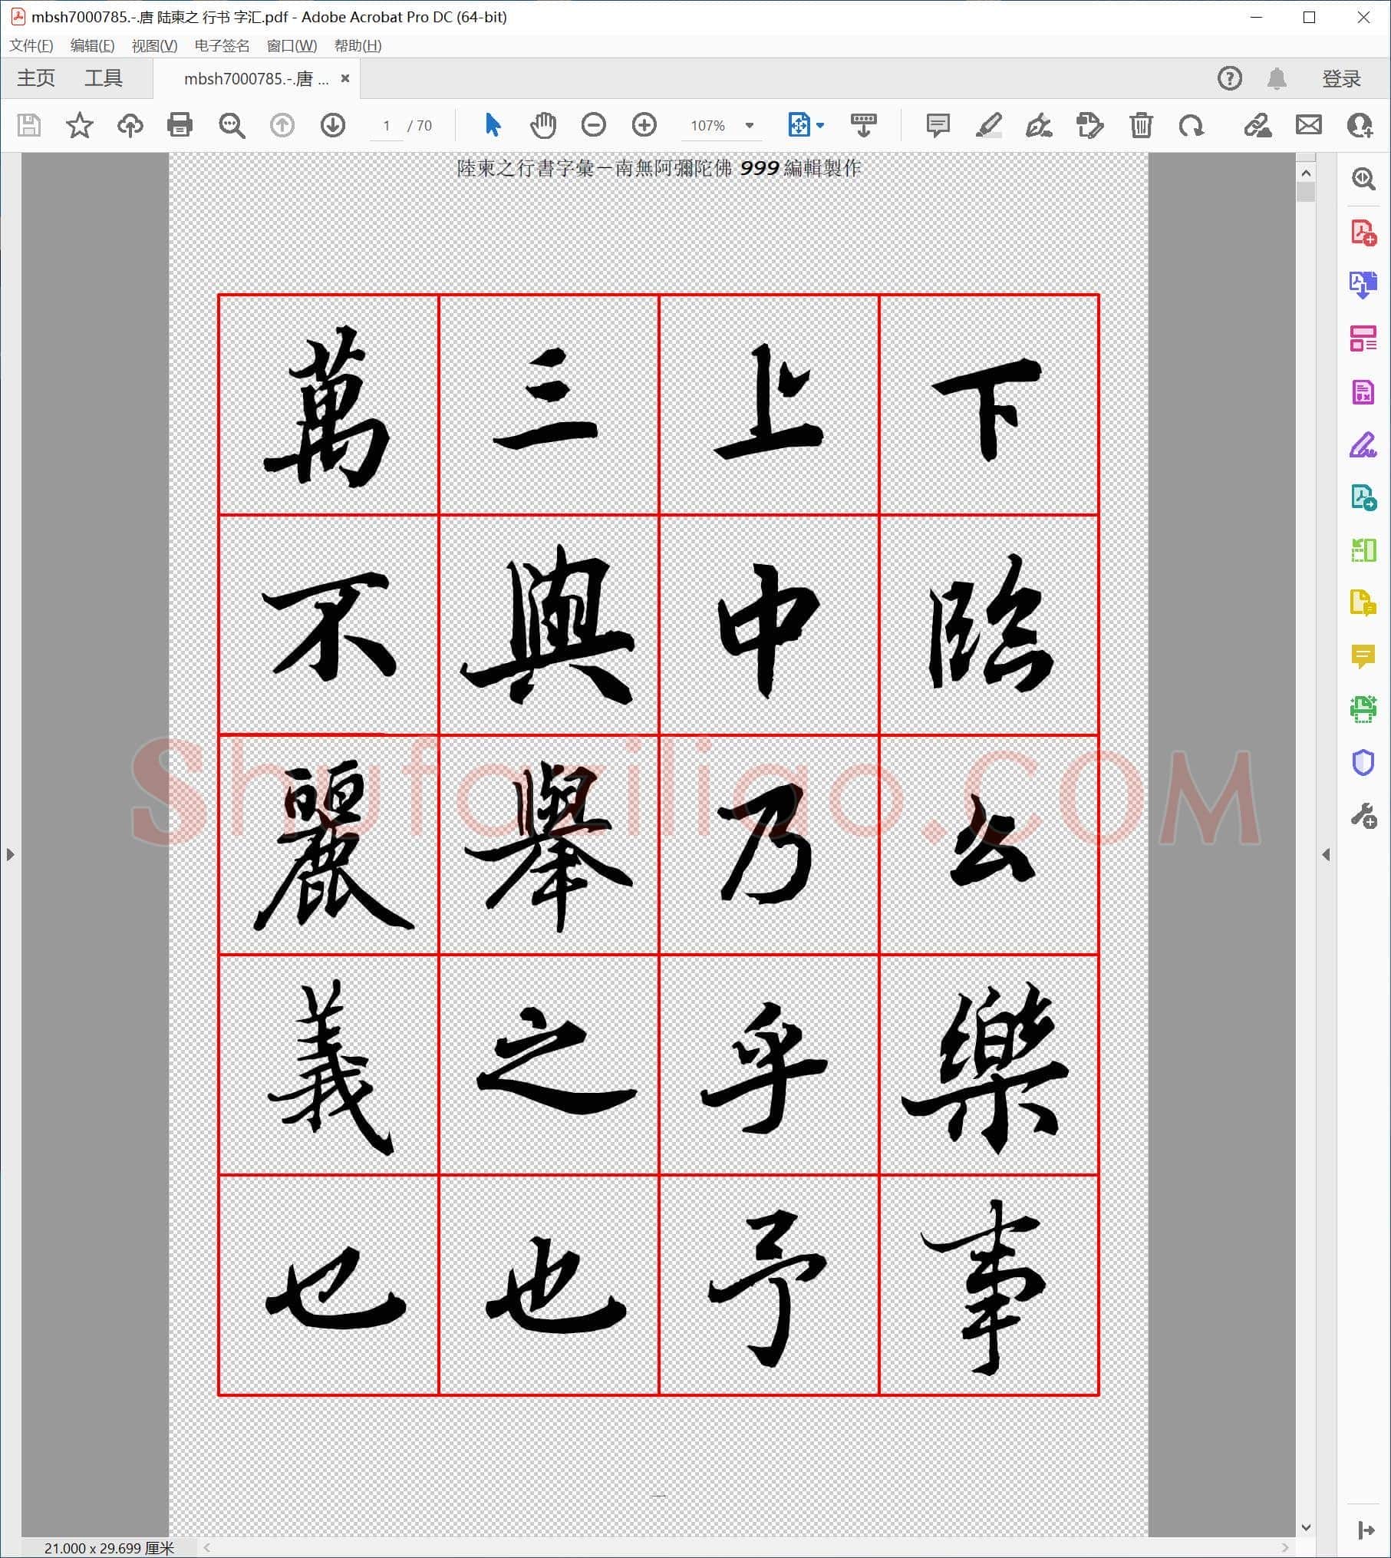This screenshot has height=1558, width=1391.
Task: Zoom in with the plus icon
Action: tap(644, 125)
